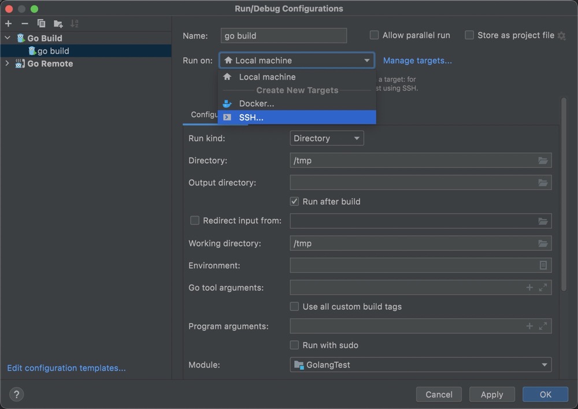Click the Move into new folder icon

[x=58, y=24]
